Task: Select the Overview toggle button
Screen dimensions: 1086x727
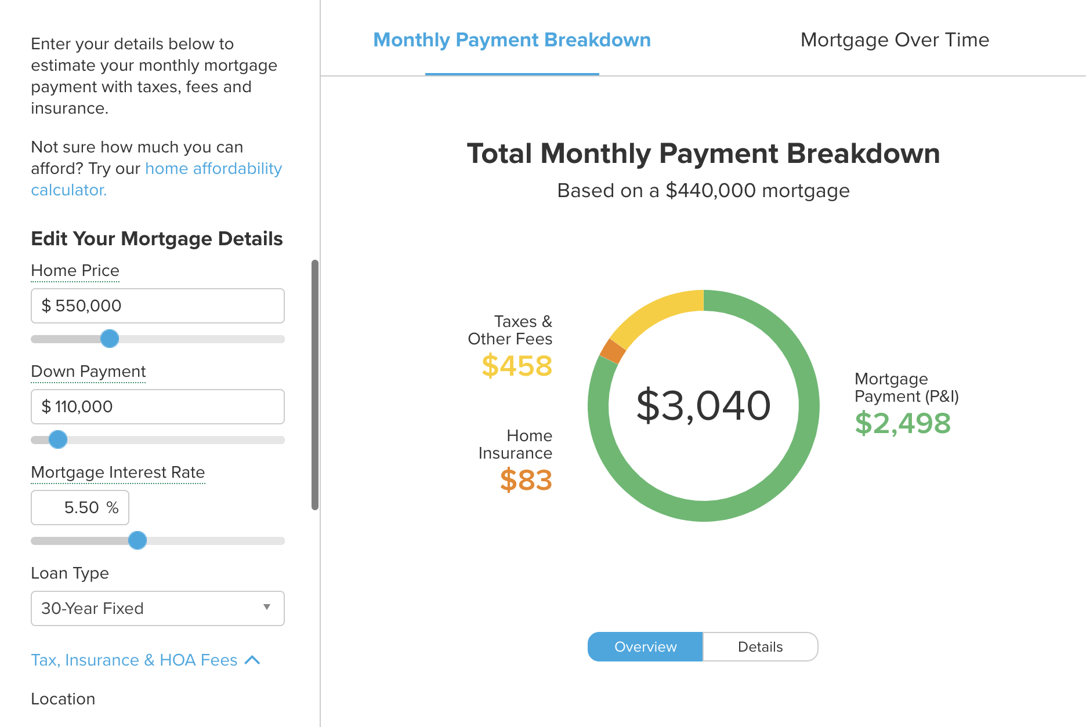Action: pos(645,646)
